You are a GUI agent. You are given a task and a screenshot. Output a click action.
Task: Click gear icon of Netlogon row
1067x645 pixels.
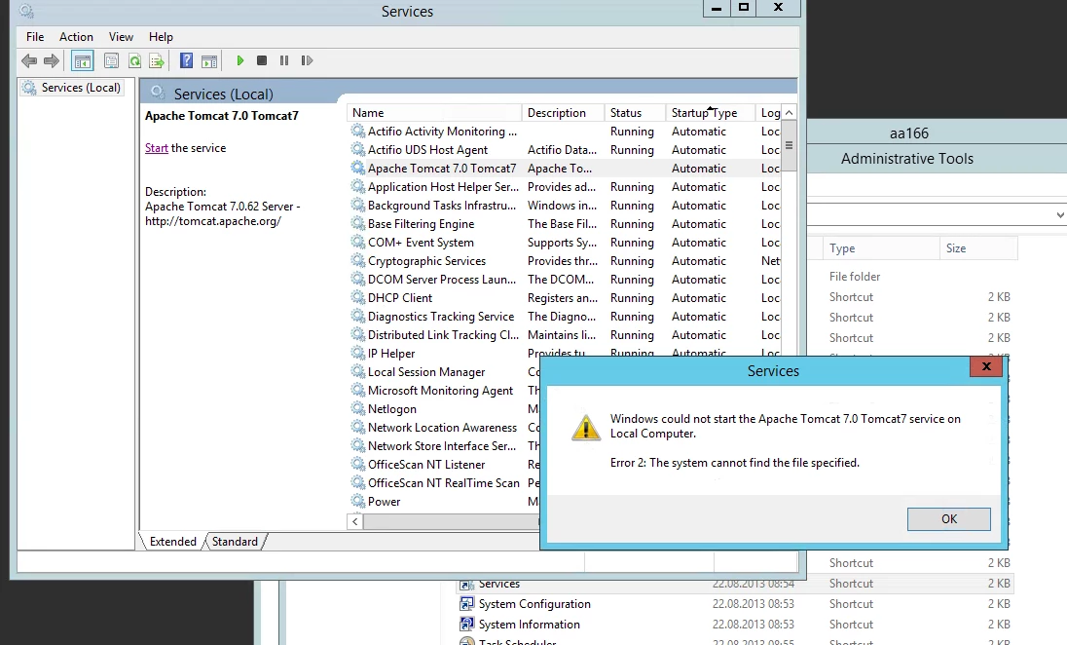(x=358, y=408)
